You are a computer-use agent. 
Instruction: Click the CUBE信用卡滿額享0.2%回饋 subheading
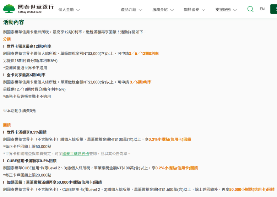[x=32, y=161]
